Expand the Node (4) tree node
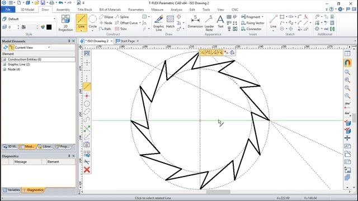Screen dimensions: 358x201 pyautogui.click(x=4, y=69)
